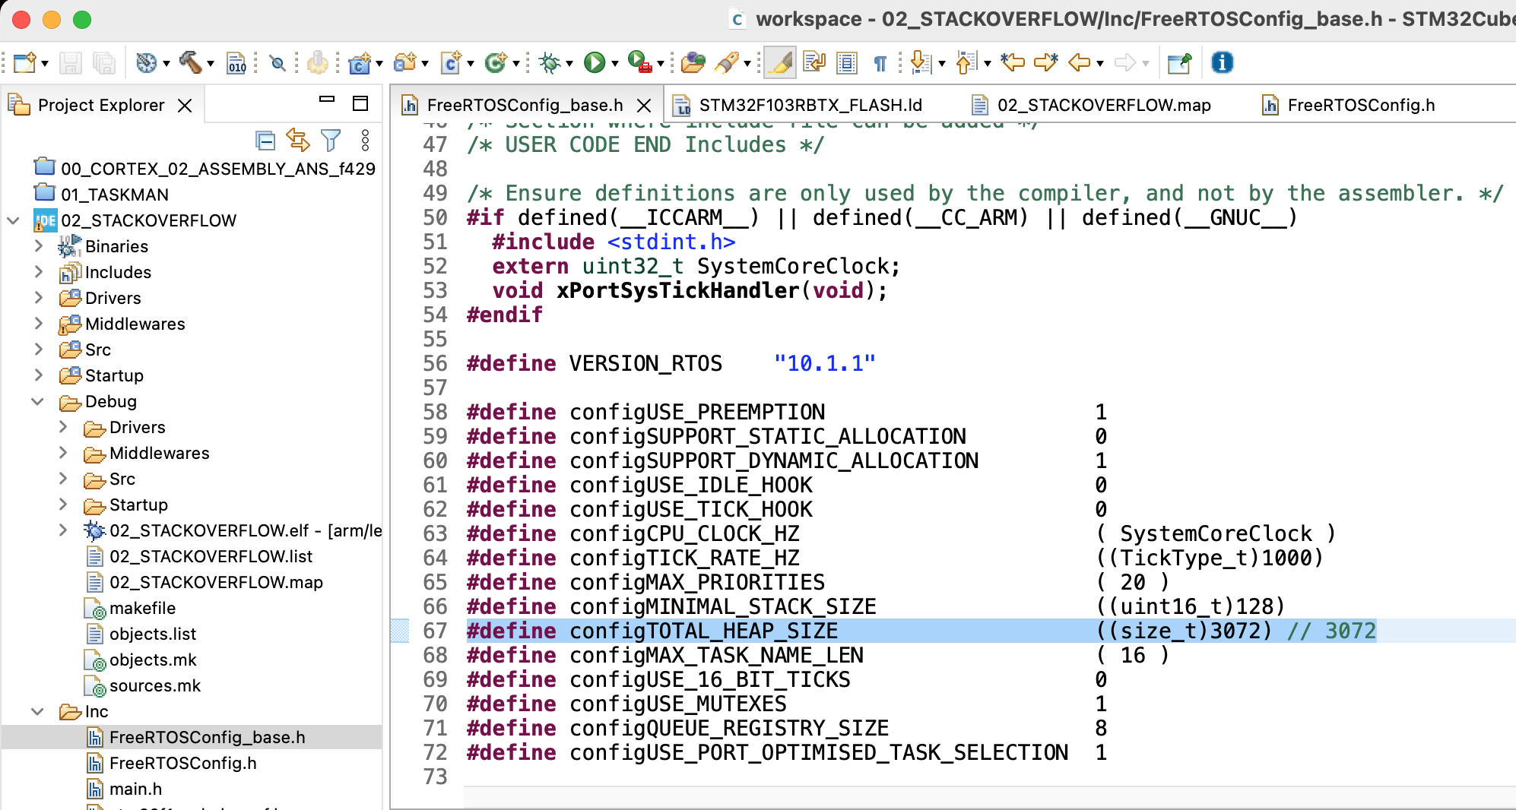The width and height of the screenshot is (1516, 810).
Task: Switch to the STM32F103RBTX_FLASH.ld tab
Action: tap(810, 105)
